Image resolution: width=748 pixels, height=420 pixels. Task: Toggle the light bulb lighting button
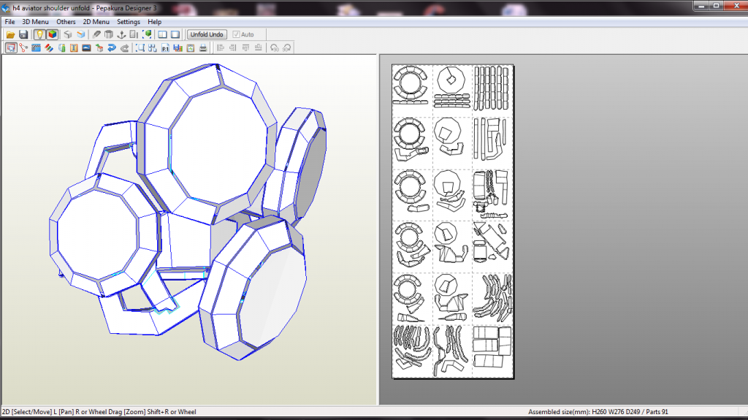[39, 34]
